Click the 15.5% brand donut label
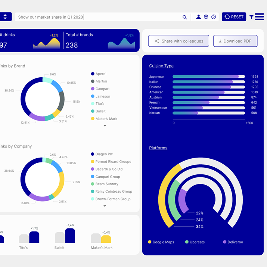Viewport: 267px width, 267px height. pyautogui.click(x=77, y=102)
